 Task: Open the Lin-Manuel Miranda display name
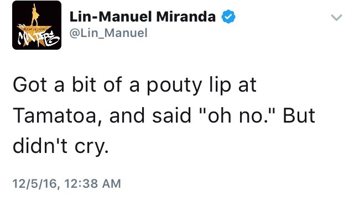click(143, 17)
